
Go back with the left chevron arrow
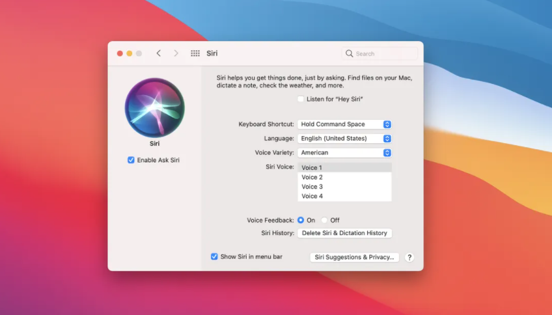click(158, 53)
